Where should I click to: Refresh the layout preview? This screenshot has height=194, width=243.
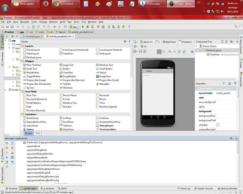184,52
